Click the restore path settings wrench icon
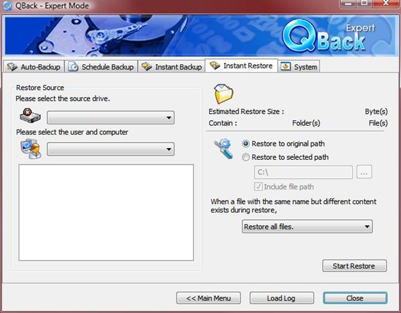401x313 pixels. 223,150
